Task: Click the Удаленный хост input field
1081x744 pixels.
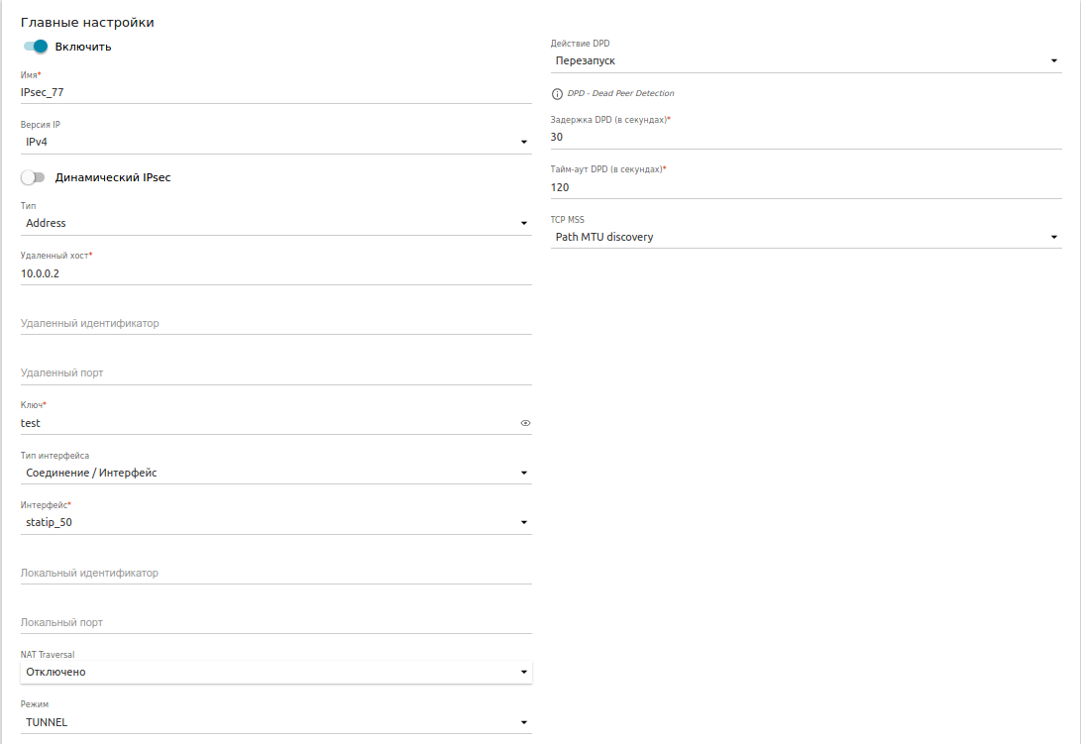Action: (275, 272)
